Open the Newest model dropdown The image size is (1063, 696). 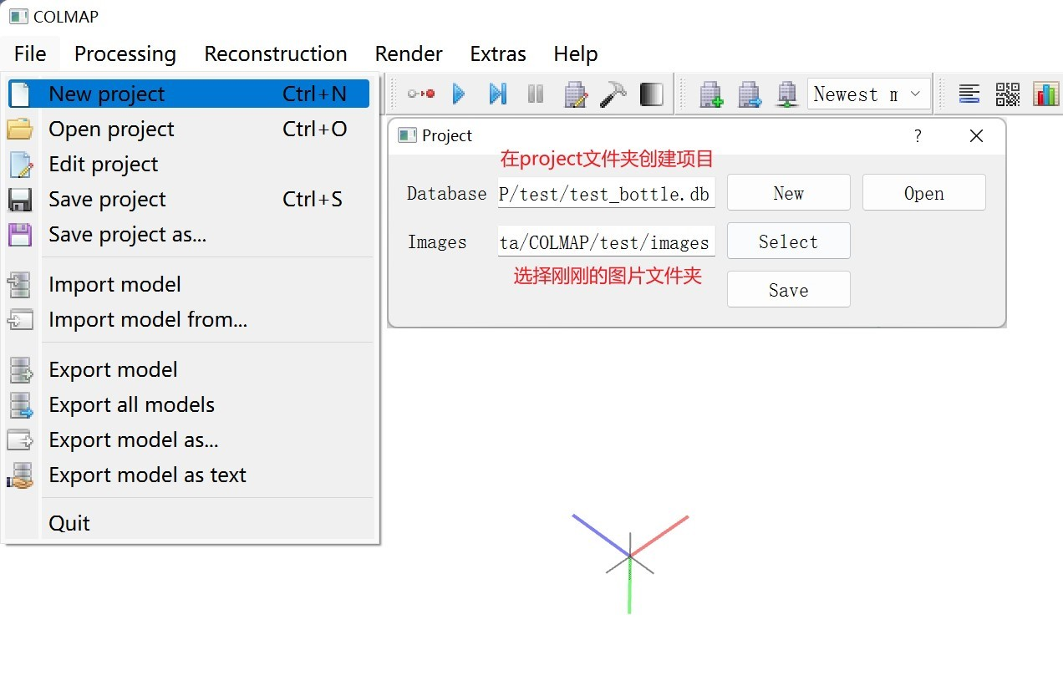tap(869, 94)
